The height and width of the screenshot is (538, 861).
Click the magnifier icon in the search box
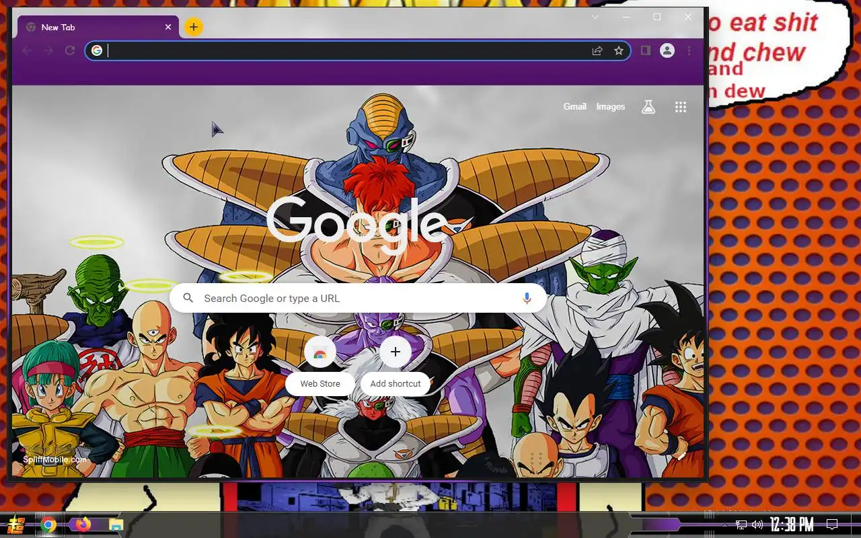coord(188,298)
